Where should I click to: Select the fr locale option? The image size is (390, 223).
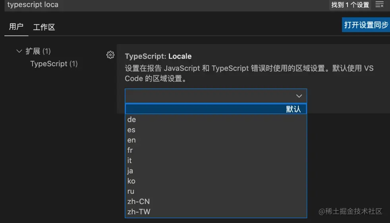[216, 150]
